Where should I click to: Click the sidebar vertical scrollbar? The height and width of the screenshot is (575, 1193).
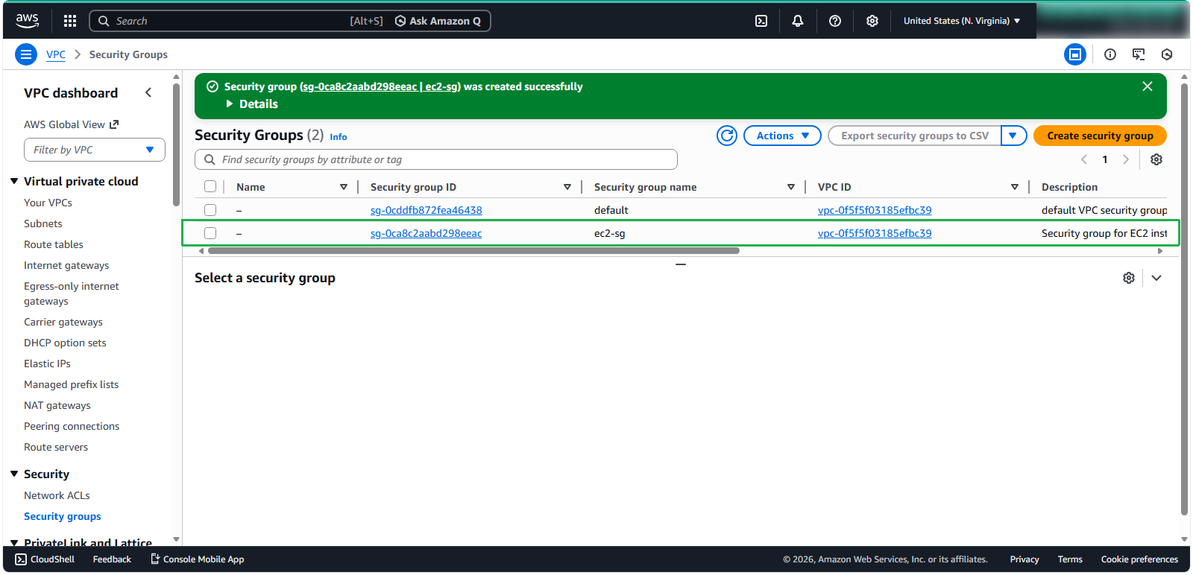click(x=176, y=144)
